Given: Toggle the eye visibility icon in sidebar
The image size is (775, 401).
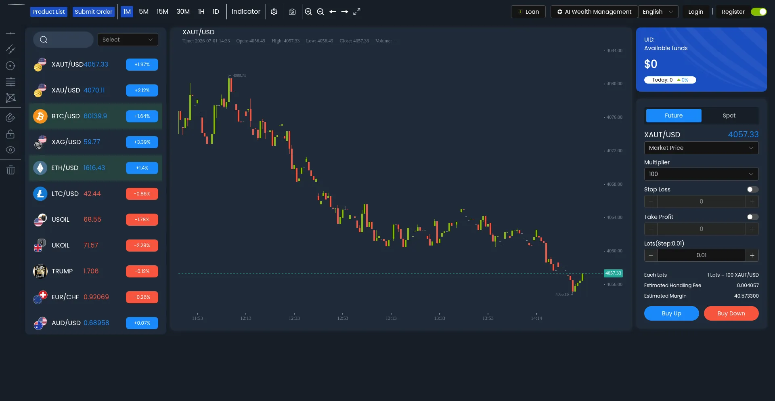Looking at the screenshot, I should coord(11,150).
